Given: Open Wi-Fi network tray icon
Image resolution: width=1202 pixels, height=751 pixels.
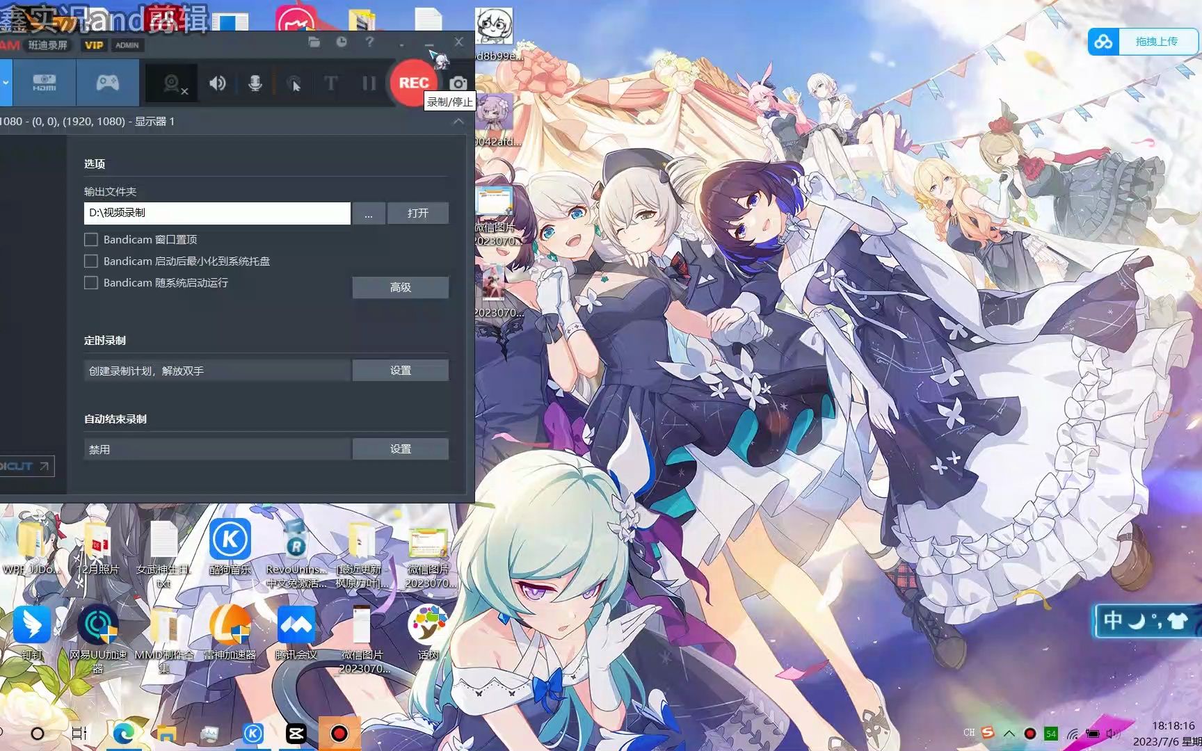Looking at the screenshot, I should point(1073,734).
